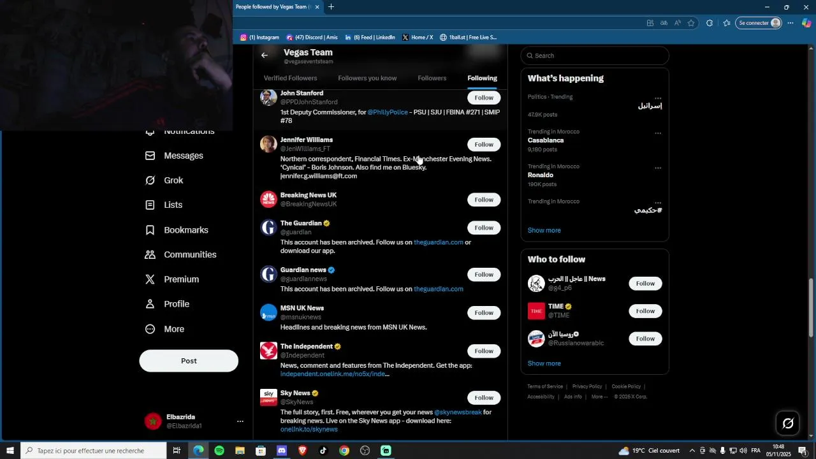Open Edge Copilot icon in toolbar
The image size is (816, 459).
pyautogui.click(x=806, y=23)
